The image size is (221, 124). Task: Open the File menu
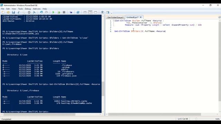tap(2, 9)
